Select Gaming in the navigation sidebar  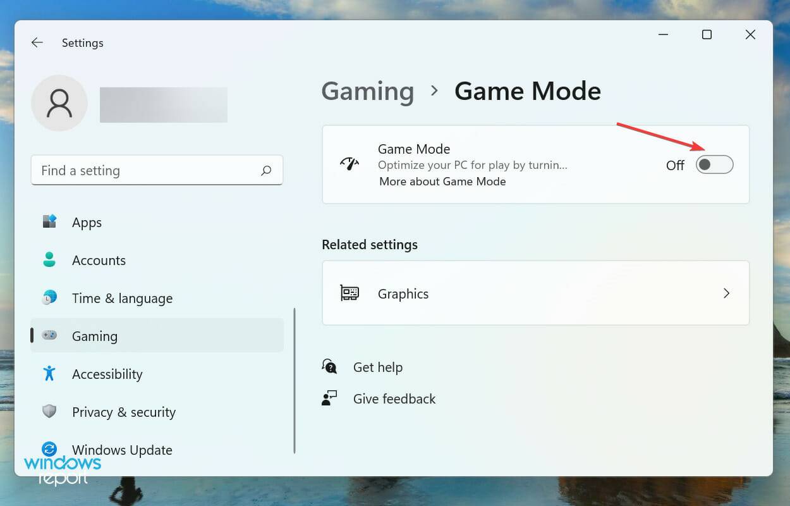tap(94, 336)
